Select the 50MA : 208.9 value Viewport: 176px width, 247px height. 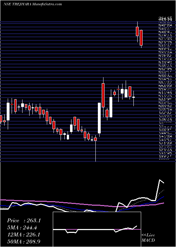click(24, 242)
